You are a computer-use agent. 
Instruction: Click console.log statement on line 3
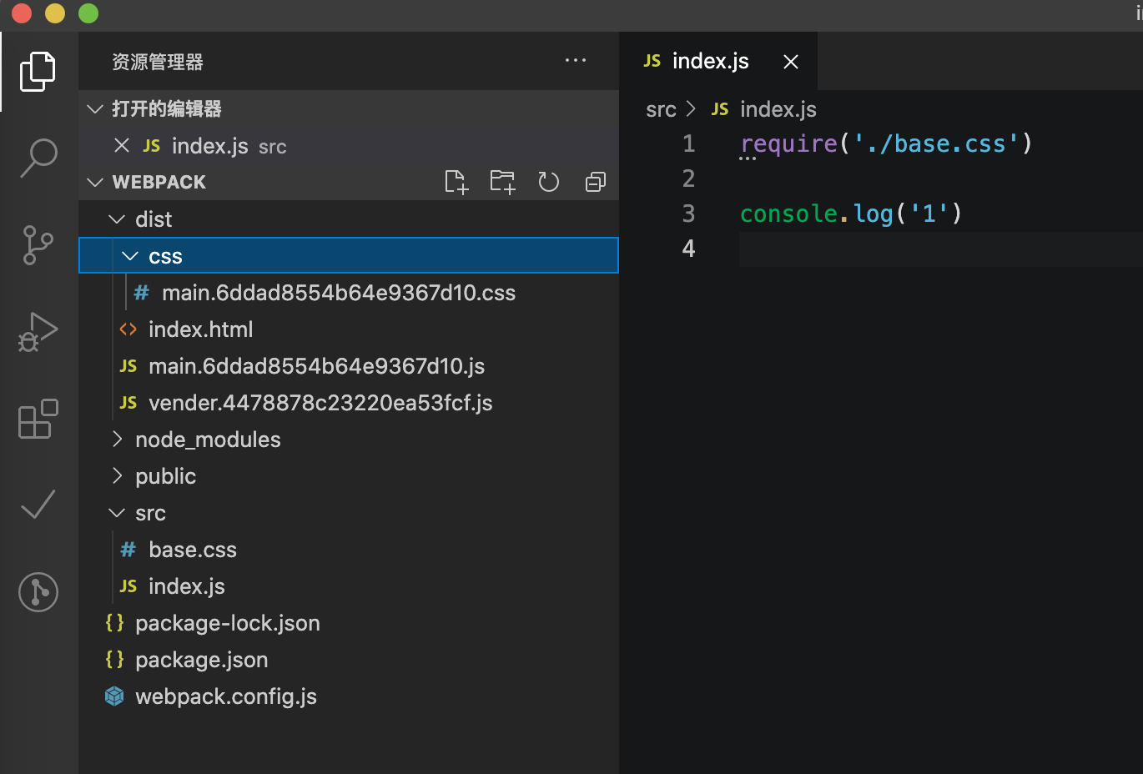point(851,214)
